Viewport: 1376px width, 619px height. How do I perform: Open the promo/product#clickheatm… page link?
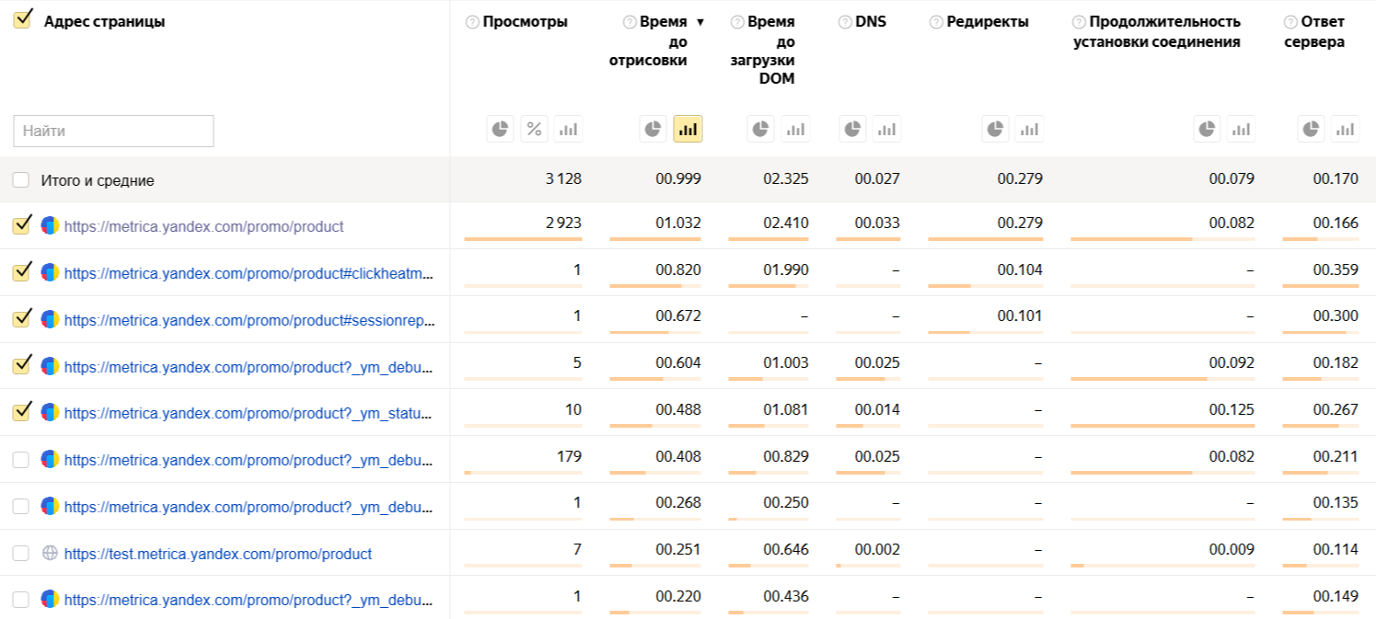pos(248,273)
